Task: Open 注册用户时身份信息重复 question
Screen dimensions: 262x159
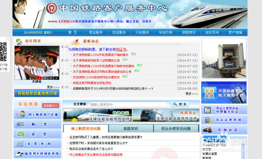Action: [99, 143]
